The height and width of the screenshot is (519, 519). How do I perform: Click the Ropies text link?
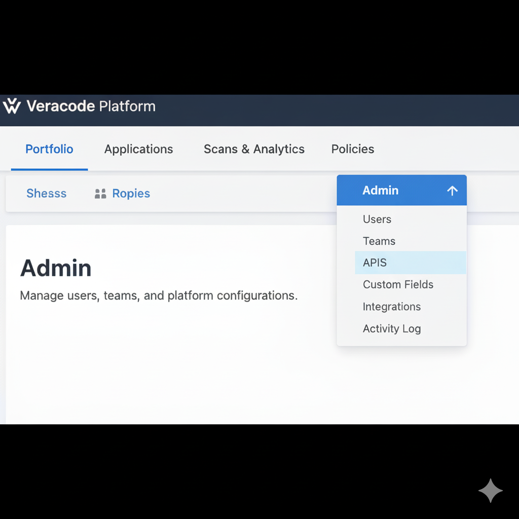tap(131, 194)
